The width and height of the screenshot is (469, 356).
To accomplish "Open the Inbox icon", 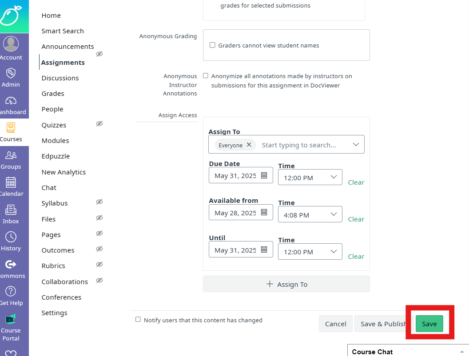I will click(x=11, y=210).
